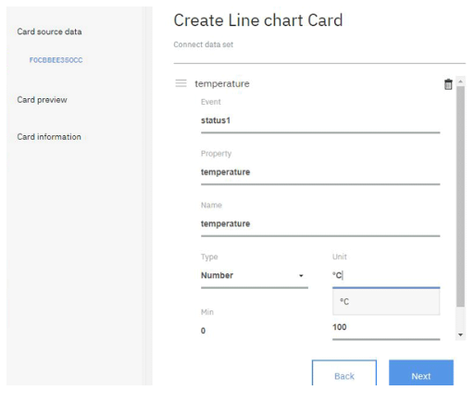
Task: Go to Card information step
Action: point(49,137)
